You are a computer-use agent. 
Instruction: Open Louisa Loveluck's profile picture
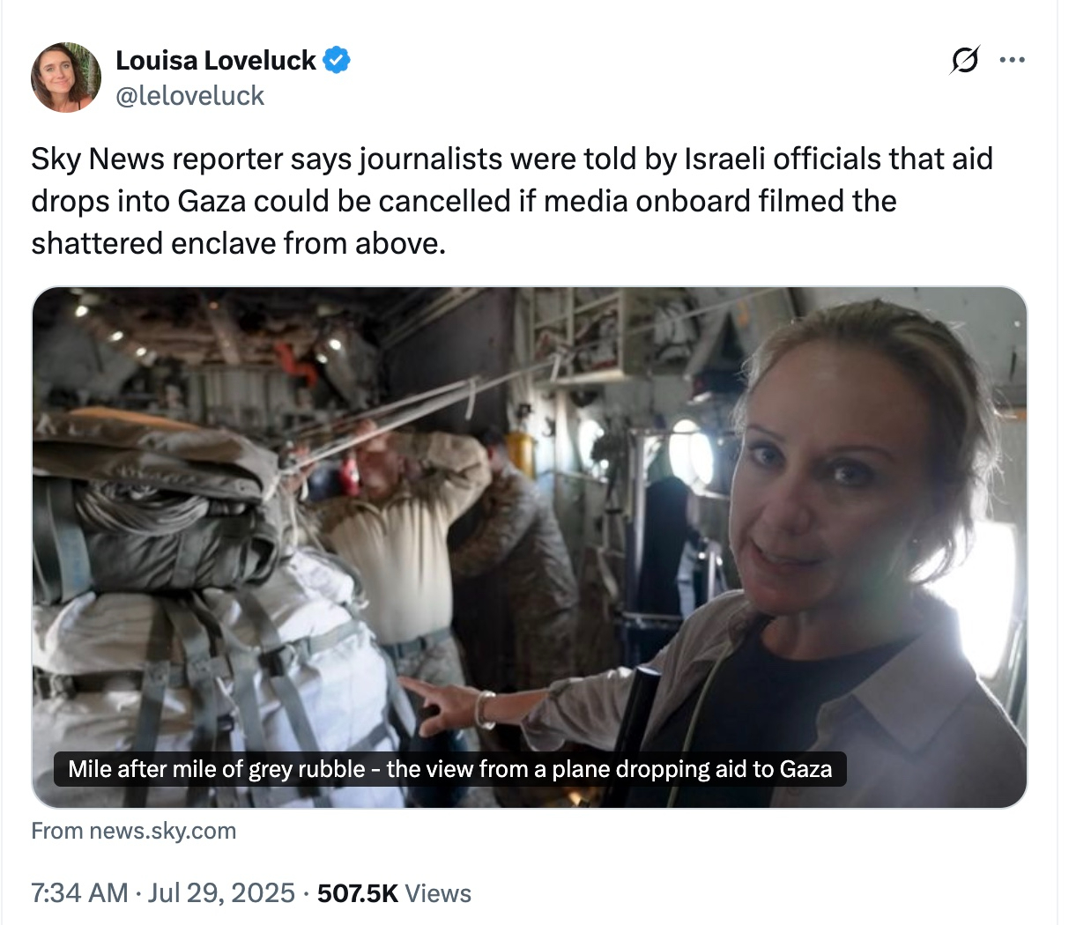pyautogui.click(x=66, y=77)
